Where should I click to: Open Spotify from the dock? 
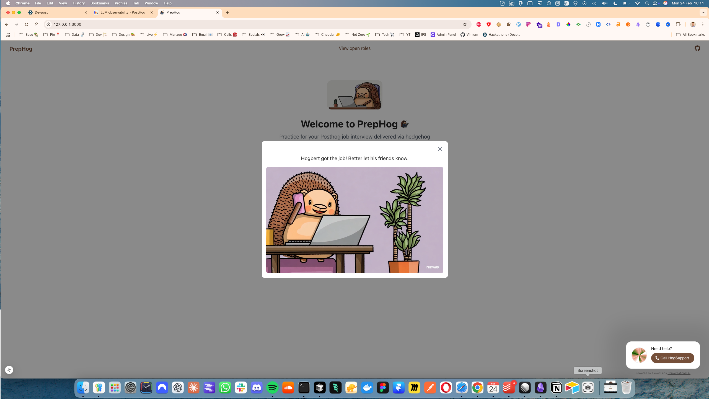[272, 387]
